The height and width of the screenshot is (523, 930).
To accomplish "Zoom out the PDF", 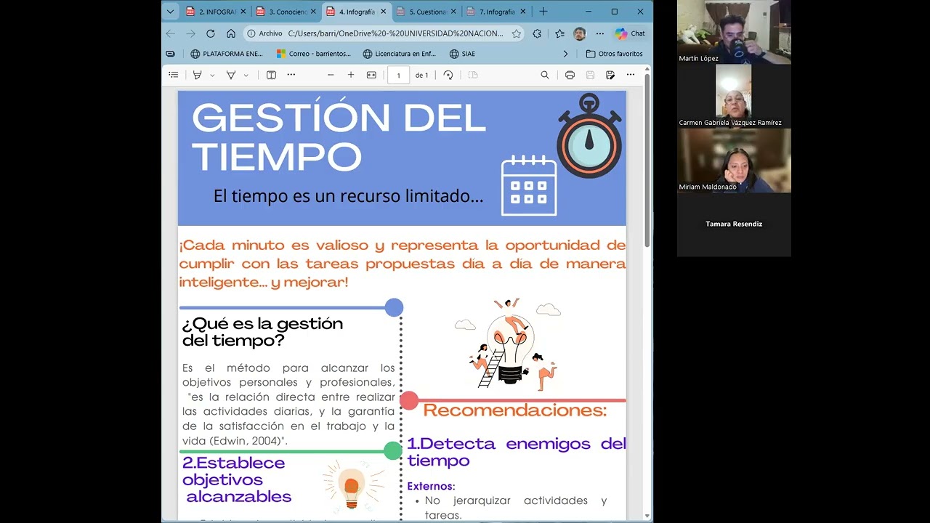I will (x=331, y=75).
